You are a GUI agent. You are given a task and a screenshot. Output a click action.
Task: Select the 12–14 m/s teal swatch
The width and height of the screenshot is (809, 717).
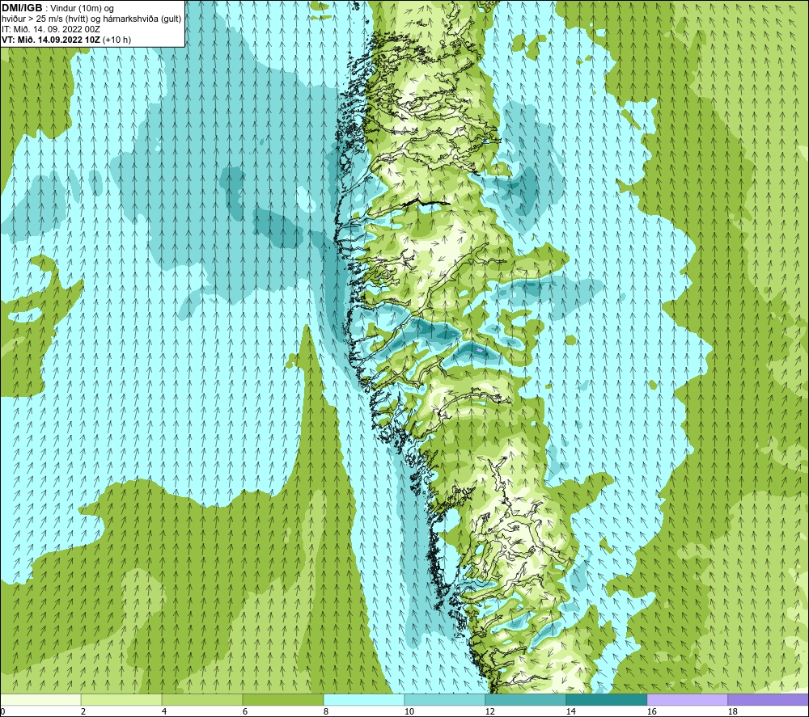click(525, 699)
